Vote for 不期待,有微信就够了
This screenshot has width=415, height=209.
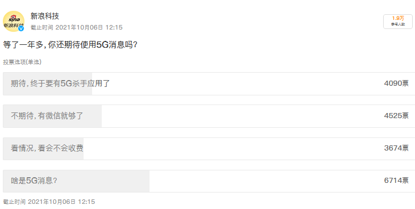[x=209, y=116]
